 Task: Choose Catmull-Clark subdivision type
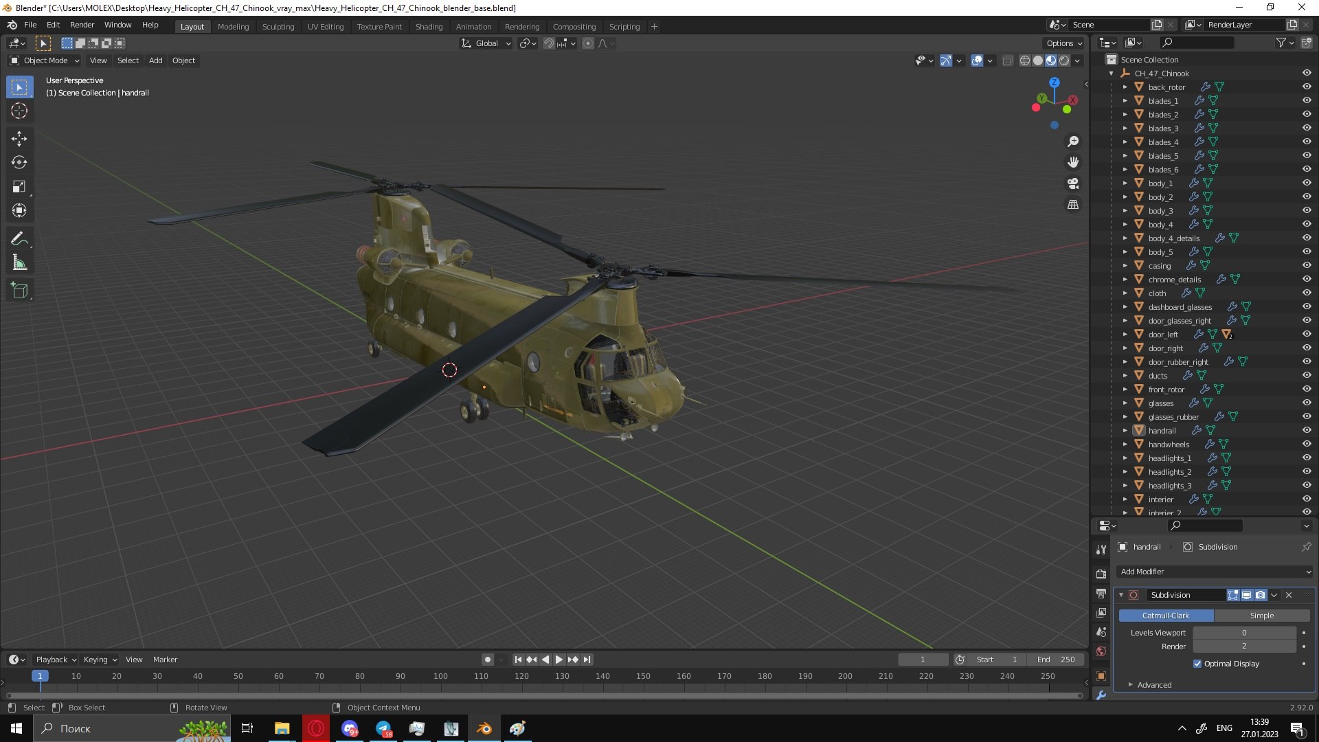pyautogui.click(x=1166, y=616)
